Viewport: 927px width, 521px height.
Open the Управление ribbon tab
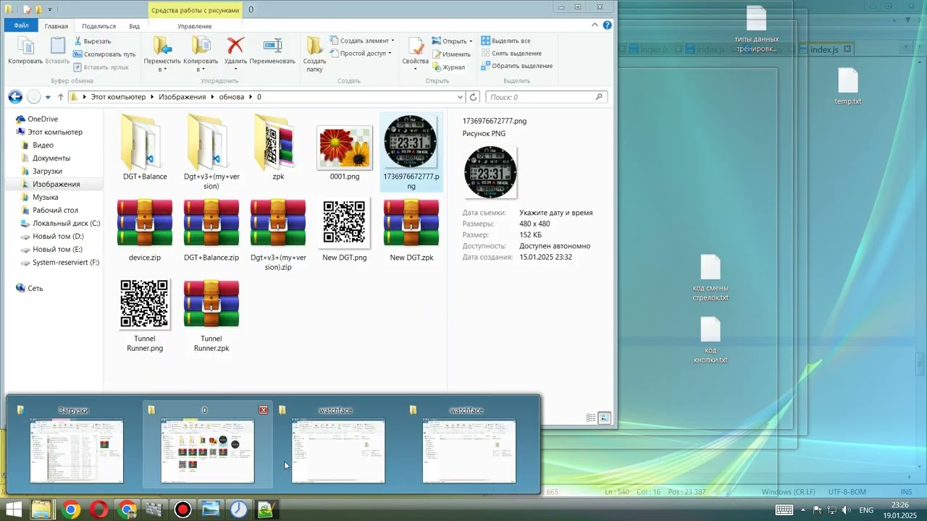[195, 26]
